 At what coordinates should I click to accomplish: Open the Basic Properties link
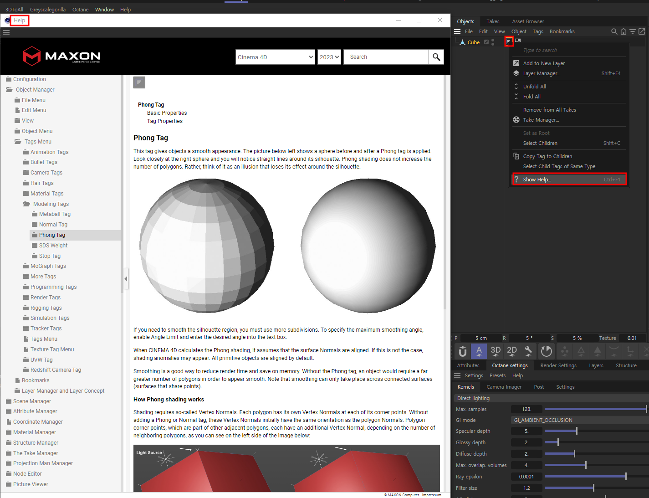[x=167, y=113]
